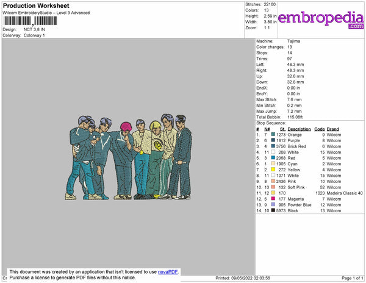Click the barcode under Production Worksheet
366x283 pixels.
pyautogui.click(x=30, y=21)
